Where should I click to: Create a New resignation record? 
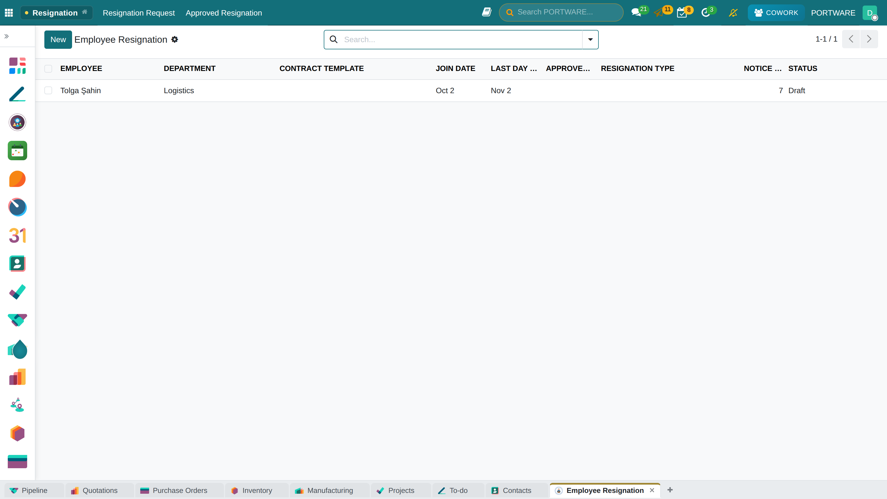click(58, 40)
